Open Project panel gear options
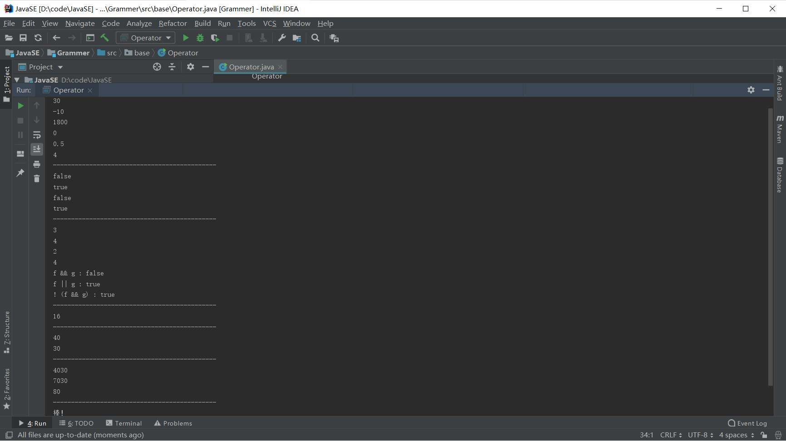The height and width of the screenshot is (441, 786). (191, 67)
